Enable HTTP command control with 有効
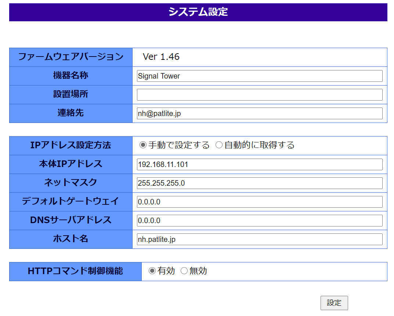This screenshot has height=316, width=394. click(152, 271)
